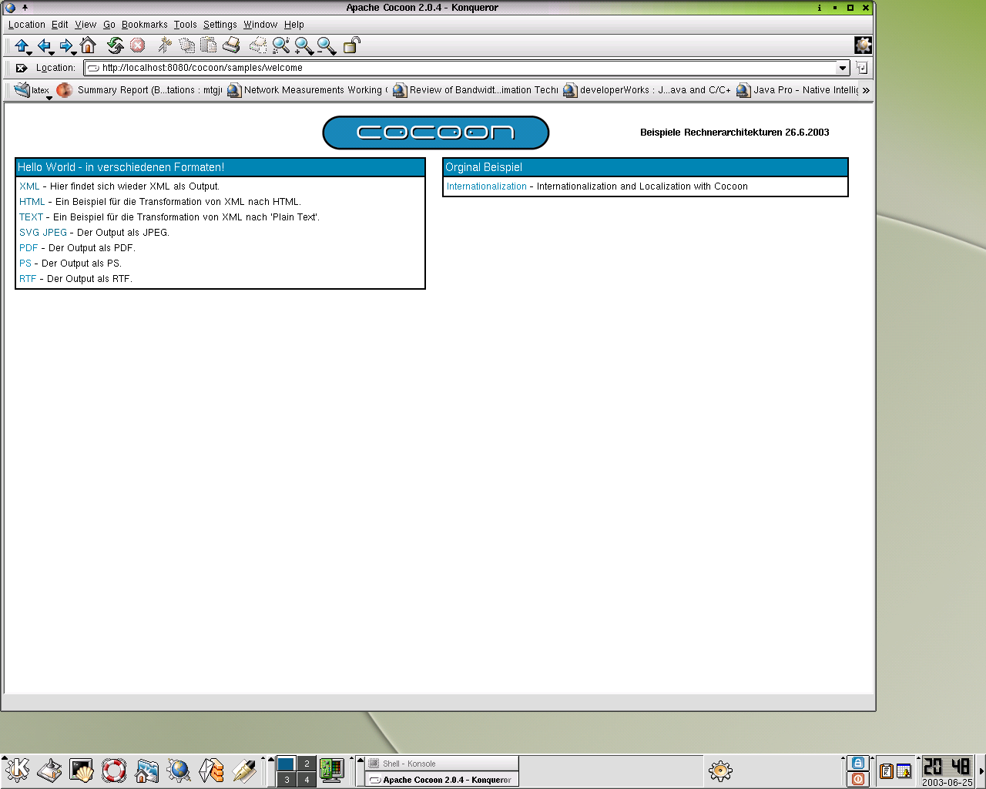986x789 pixels.
Task: Print the current document
Action: 231,45
